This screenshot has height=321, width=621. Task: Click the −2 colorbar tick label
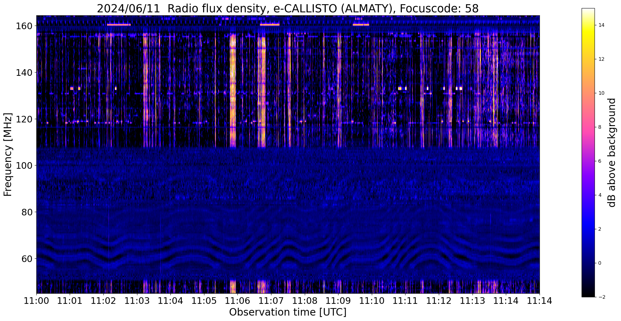pos(602,297)
